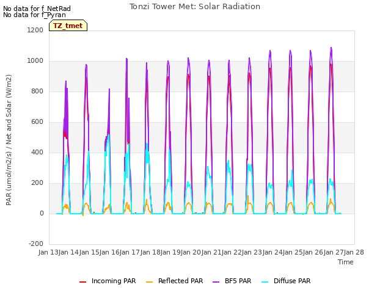Viewport: 391px width, 293px height.
Task: Click the Reflected PAR legend label
Action: pos(181,281)
